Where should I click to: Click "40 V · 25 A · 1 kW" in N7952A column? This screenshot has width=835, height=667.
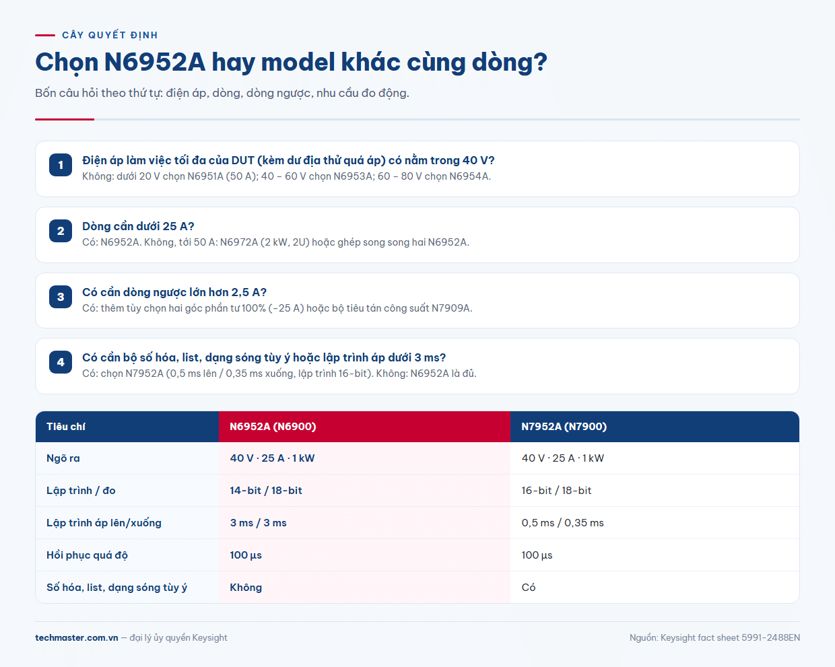click(x=563, y=458)
